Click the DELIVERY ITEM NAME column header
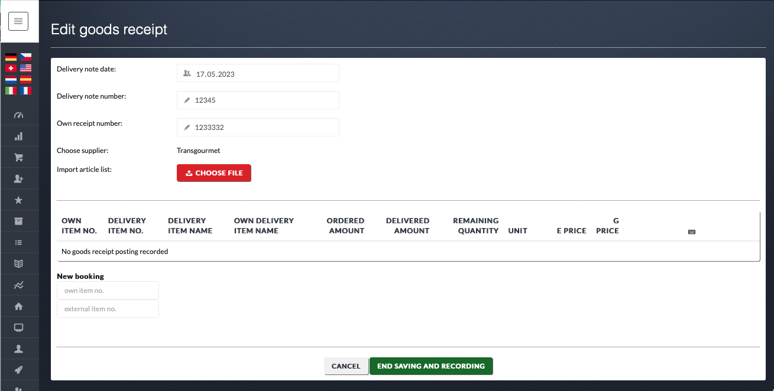This screenshot has width=774, height=391. [x=190, y=226]
